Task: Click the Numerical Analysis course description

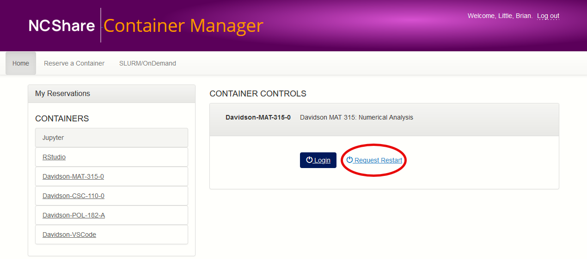Action: click(x=356, y=117)
